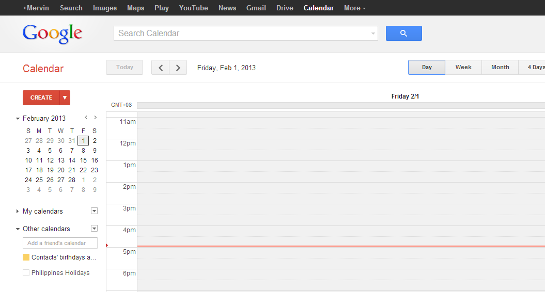Show next month in mini calendar
This screenshot has width=545, height=292.
(95, 118)
